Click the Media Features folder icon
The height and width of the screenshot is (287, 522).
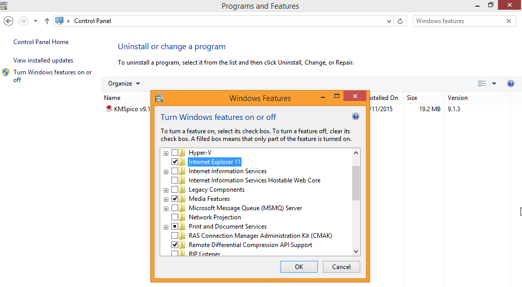tap(182, 199)
